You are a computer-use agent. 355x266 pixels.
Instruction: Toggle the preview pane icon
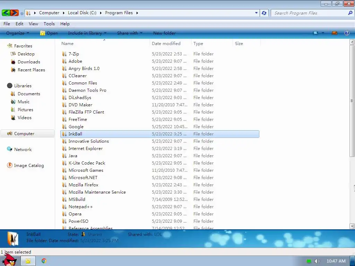335,33
